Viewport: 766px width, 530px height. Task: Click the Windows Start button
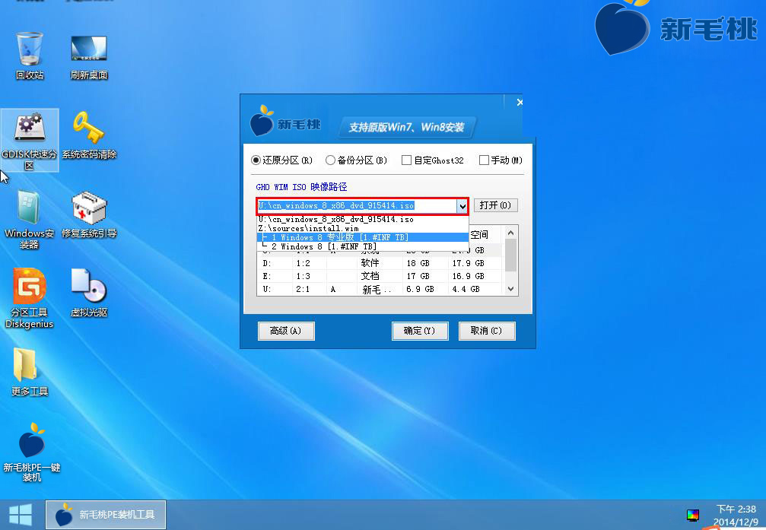pyautogui.click(x=21, y=515)
